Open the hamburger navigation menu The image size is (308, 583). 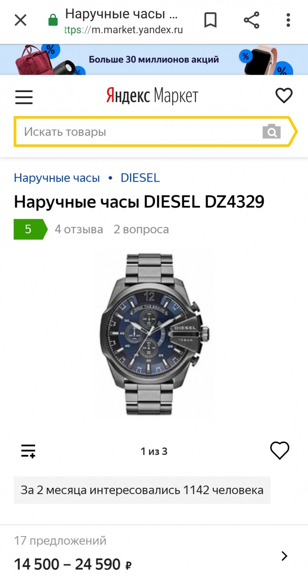tap(24, 97)
